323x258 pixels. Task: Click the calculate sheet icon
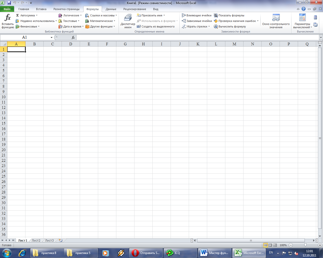click(x=315, y=25)
